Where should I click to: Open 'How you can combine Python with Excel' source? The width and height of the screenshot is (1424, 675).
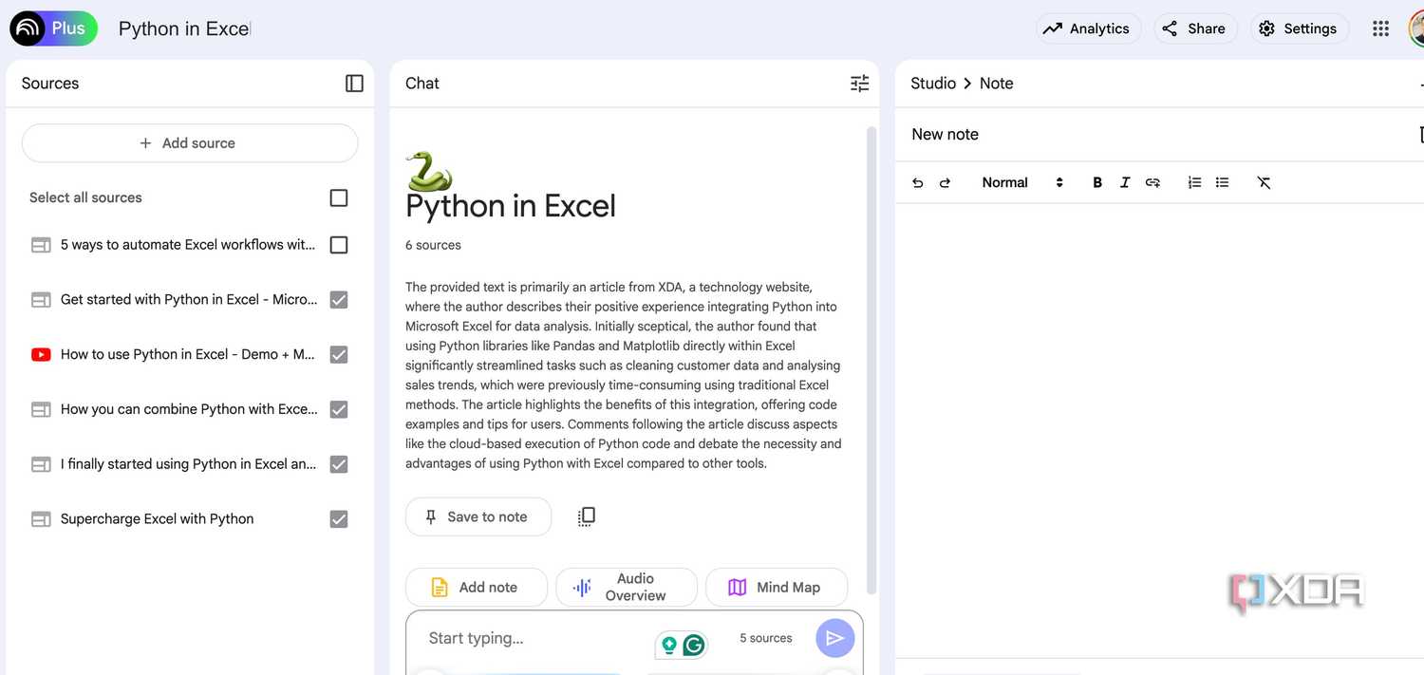click(189, 409)
